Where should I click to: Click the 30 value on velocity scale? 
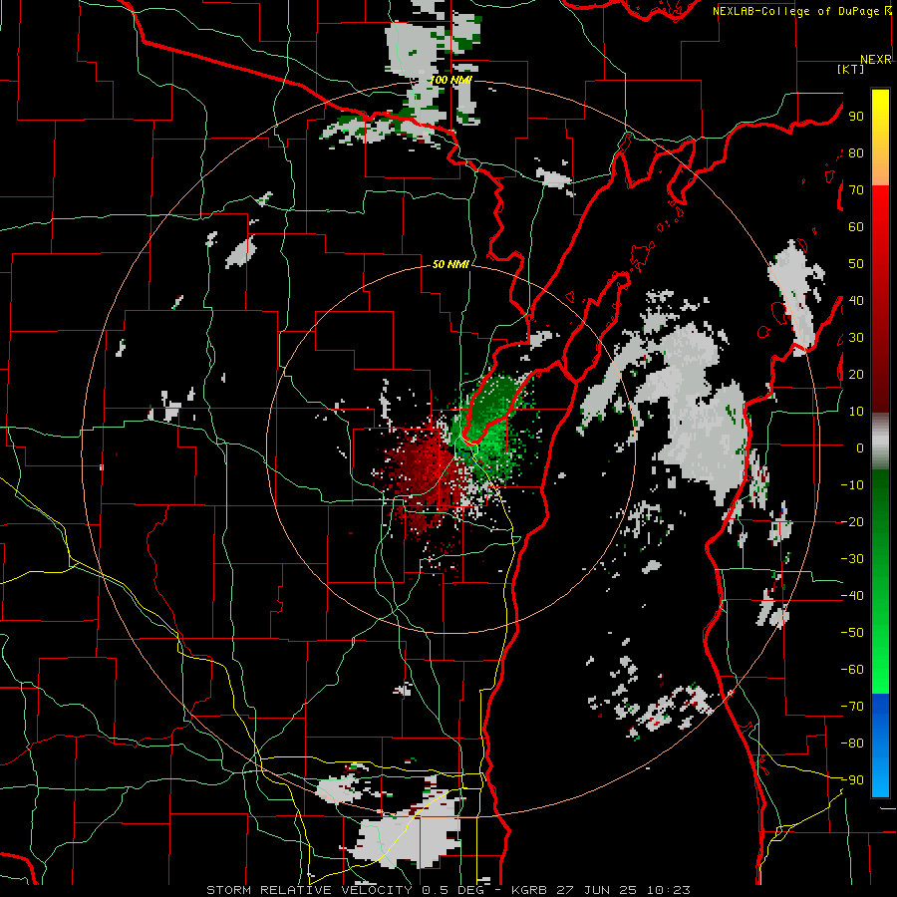[856, 338]
